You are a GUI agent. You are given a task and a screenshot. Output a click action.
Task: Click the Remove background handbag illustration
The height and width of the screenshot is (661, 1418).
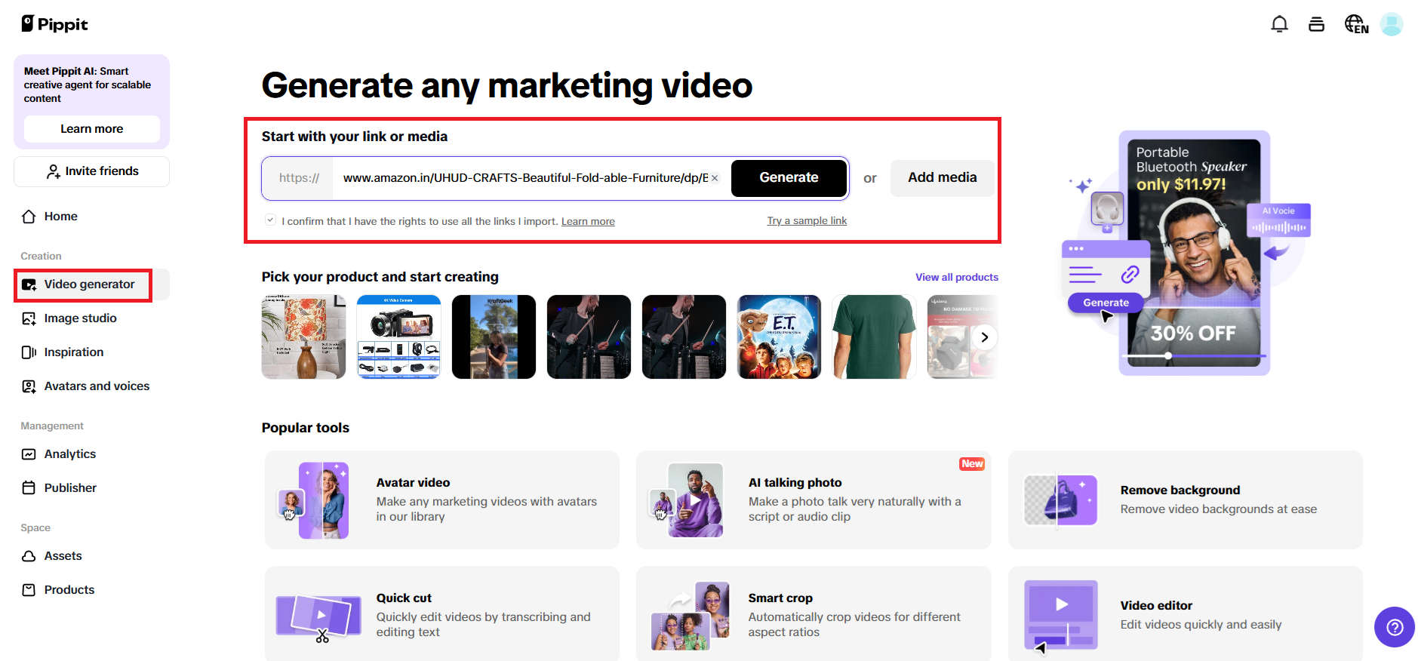click(x=1060, y=500)
